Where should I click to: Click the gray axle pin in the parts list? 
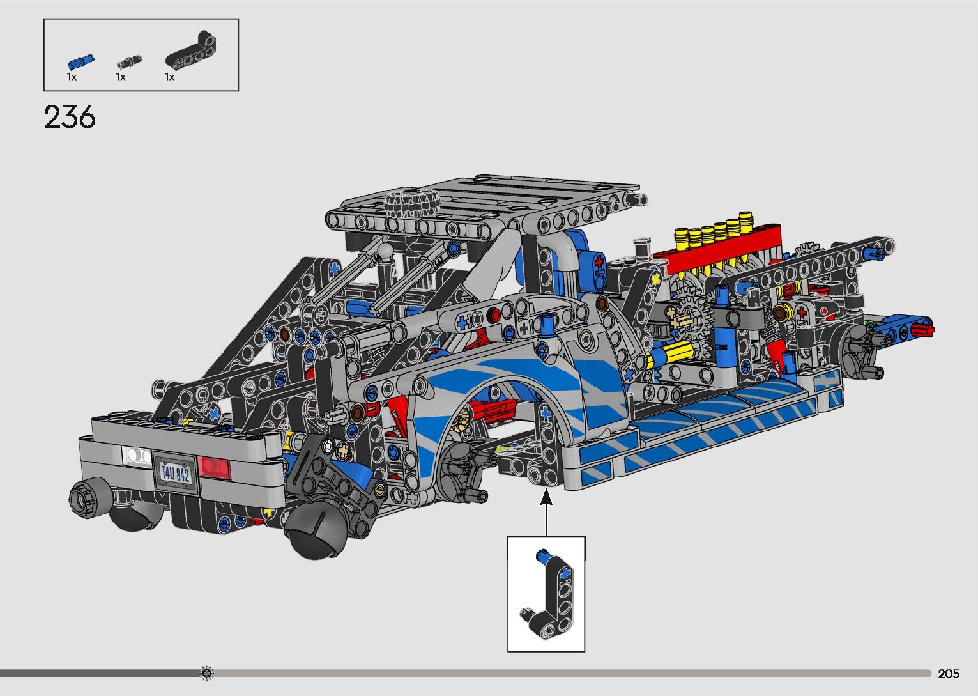click(x=128, y=62)
